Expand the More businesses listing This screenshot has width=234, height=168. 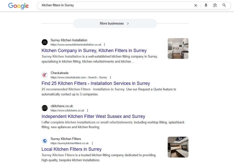click(115, 24)
